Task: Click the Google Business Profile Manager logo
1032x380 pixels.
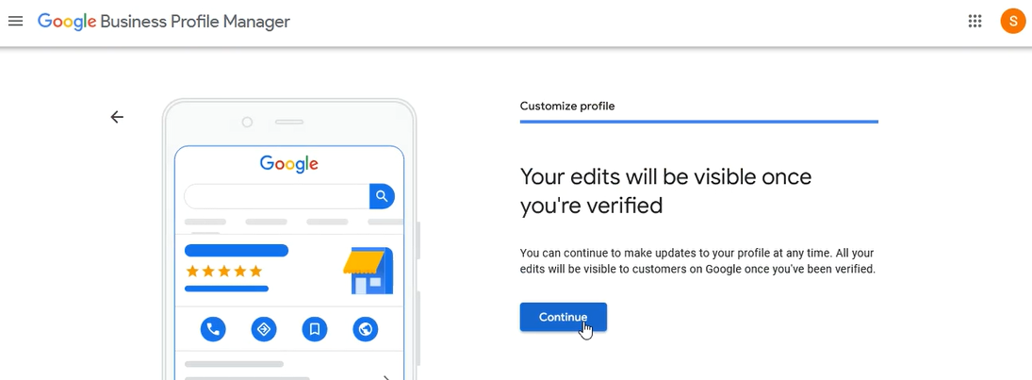Action: coord(163,22)
